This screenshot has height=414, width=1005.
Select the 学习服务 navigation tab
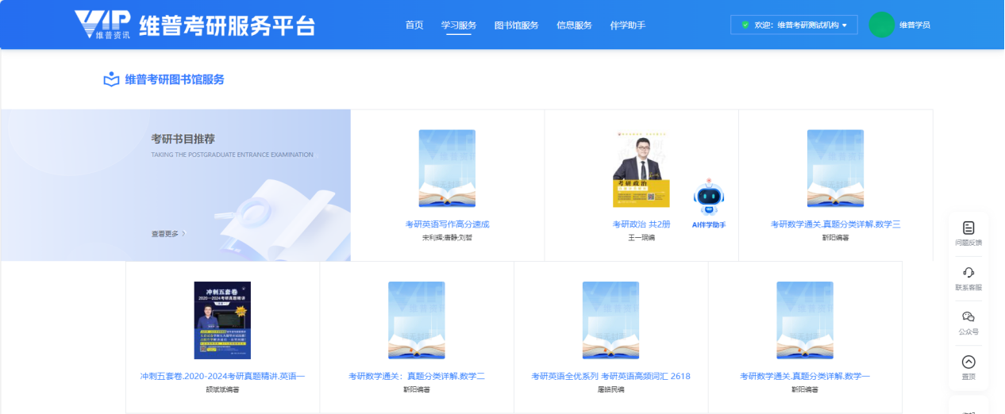pos(459,25)
